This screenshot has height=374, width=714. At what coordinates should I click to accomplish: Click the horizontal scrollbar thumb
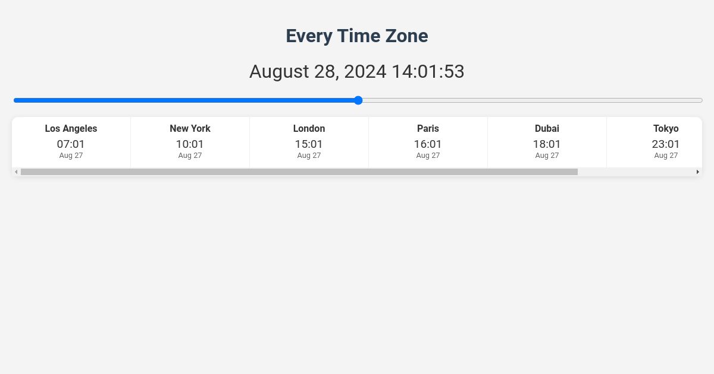pyautogui.click(x=297, y=172)
